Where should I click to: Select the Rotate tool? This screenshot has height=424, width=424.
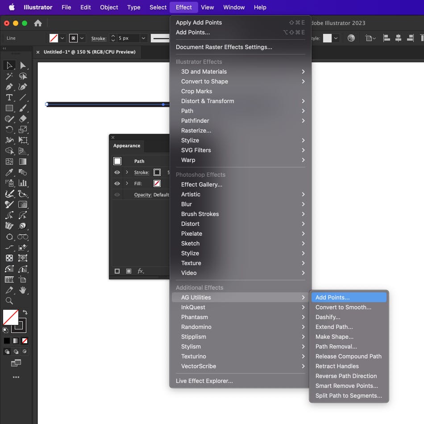9,129
